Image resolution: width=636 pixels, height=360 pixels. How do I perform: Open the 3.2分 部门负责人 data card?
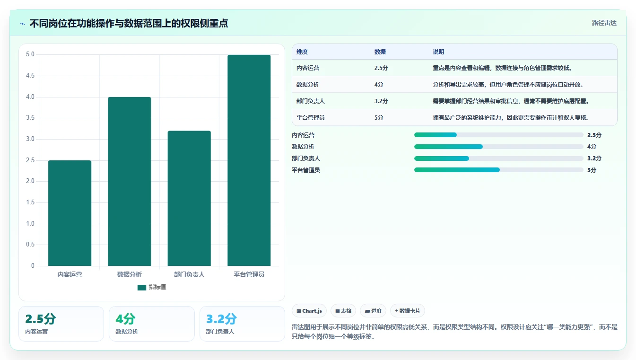[x=242, y=324]
